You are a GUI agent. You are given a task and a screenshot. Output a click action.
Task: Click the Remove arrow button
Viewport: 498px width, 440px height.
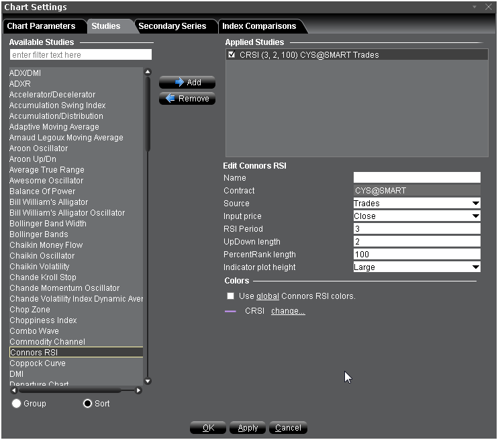pos(187,99)
